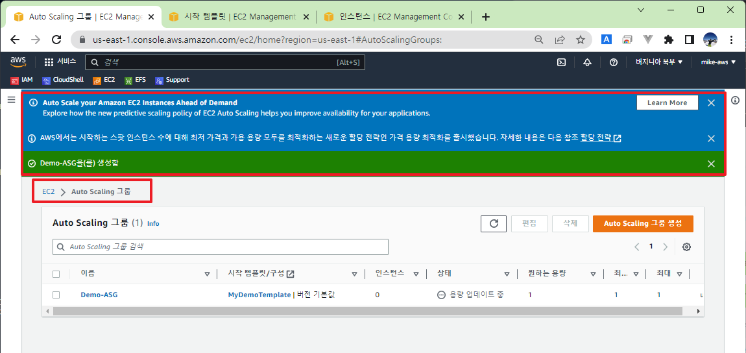The height and width of the screenshot is (353, 746).
Task: Open the CloudShell terminal icon in the top bar
Action: (561, 62)
